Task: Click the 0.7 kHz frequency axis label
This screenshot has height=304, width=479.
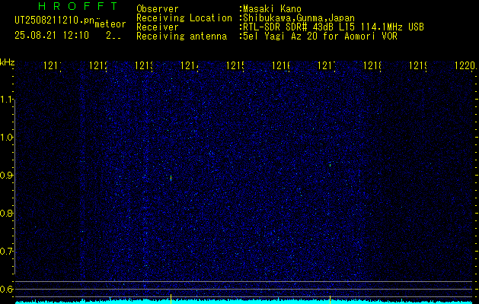Action: coord(6,252)
